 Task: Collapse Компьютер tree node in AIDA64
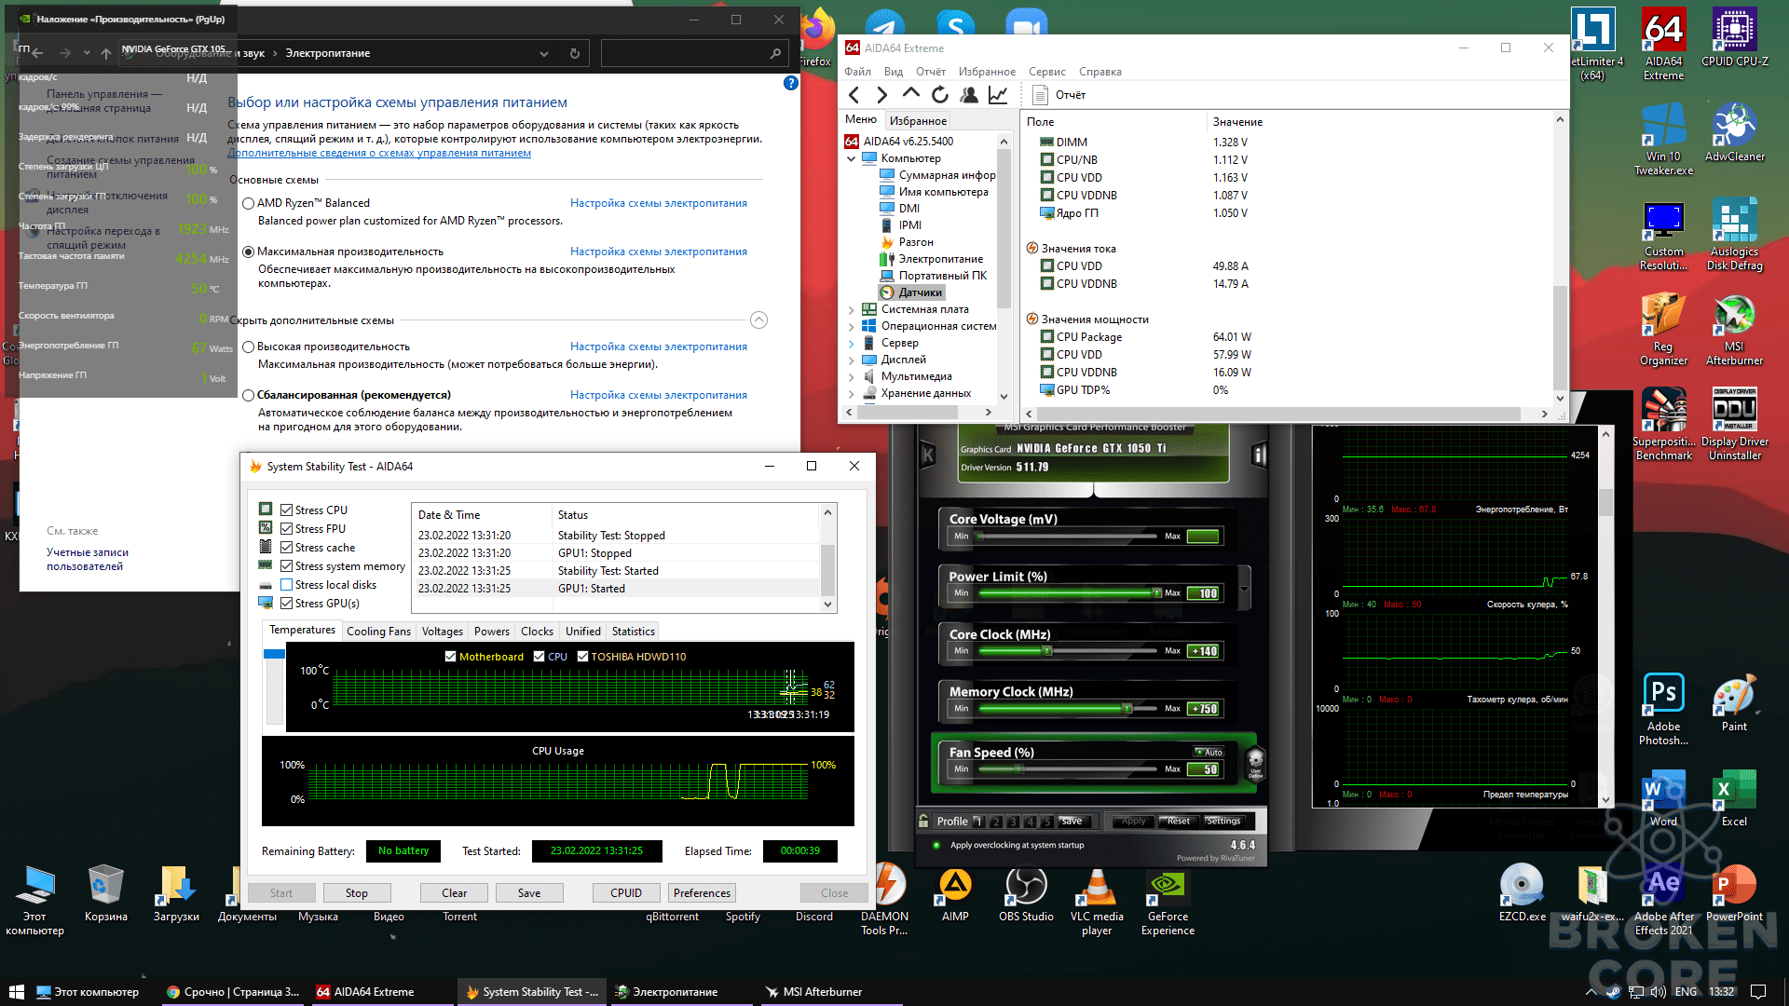[852, 158]
